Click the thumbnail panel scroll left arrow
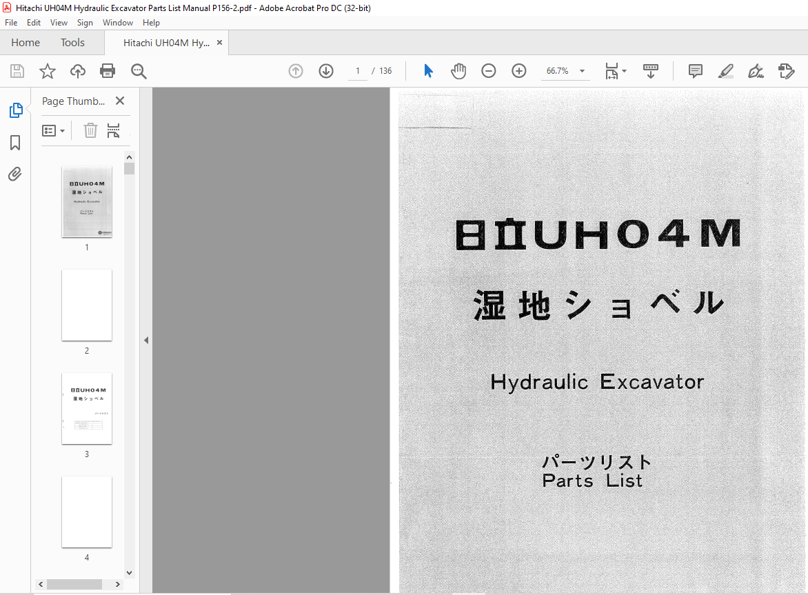 click(x=41, y=584)
